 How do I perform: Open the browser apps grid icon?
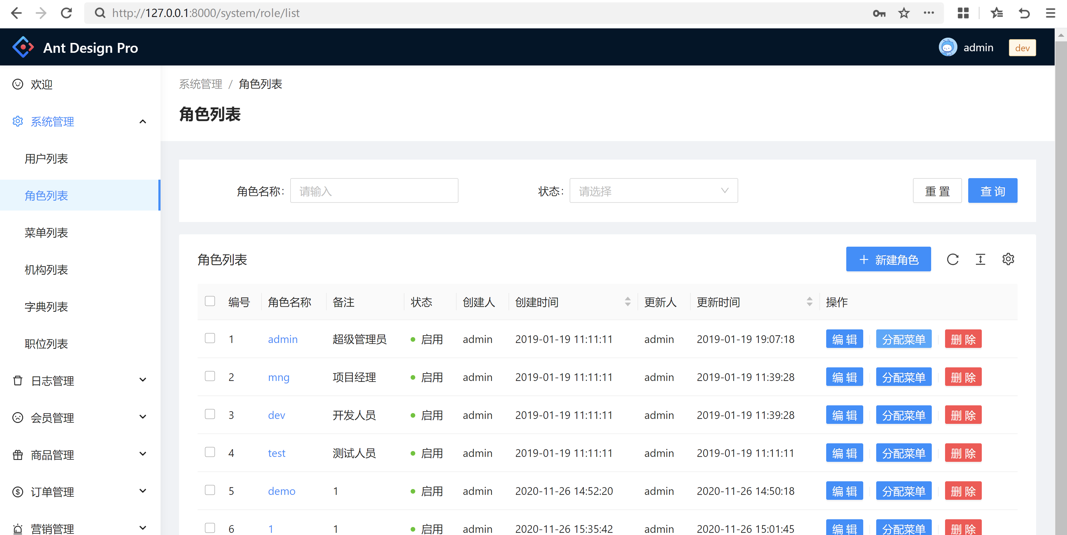click(x=963, y=13)
